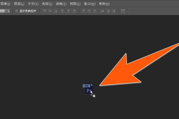Image resolution: width=179 pixels, height=119 pixels.
Task: Click the Distribute Top Edges icon
Action: coord(84,11)
